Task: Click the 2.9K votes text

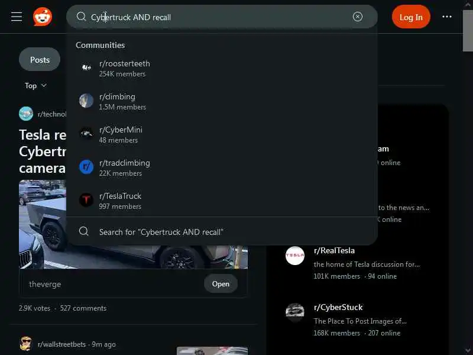Action: (x=34, y=308)
